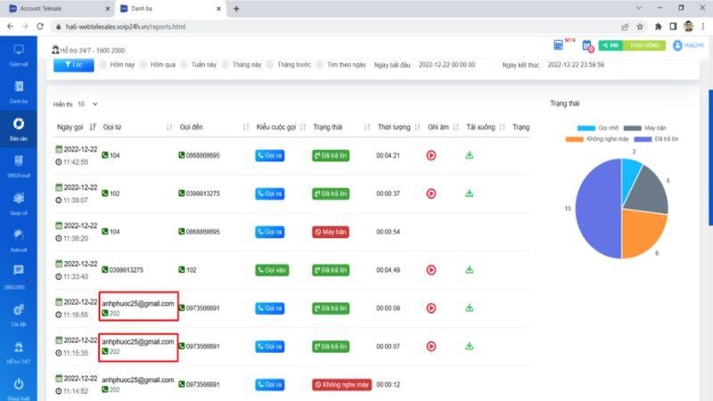Open a new browser tab
The width and height of the screenshot is (713, 401).
pos(236,9)
